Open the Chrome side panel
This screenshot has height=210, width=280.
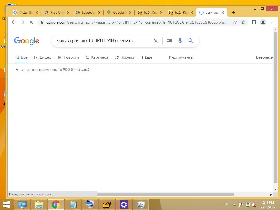tap(254, 22)
